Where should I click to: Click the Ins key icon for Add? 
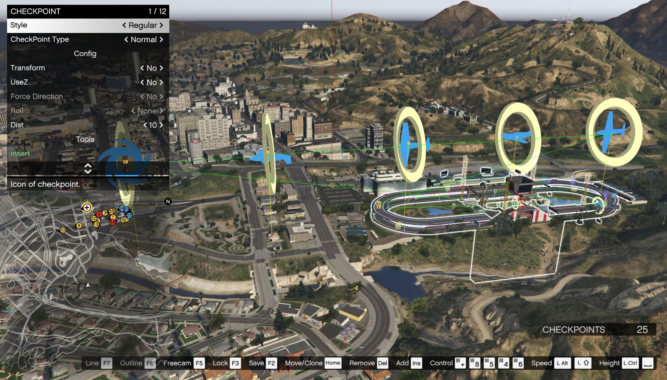417,363
